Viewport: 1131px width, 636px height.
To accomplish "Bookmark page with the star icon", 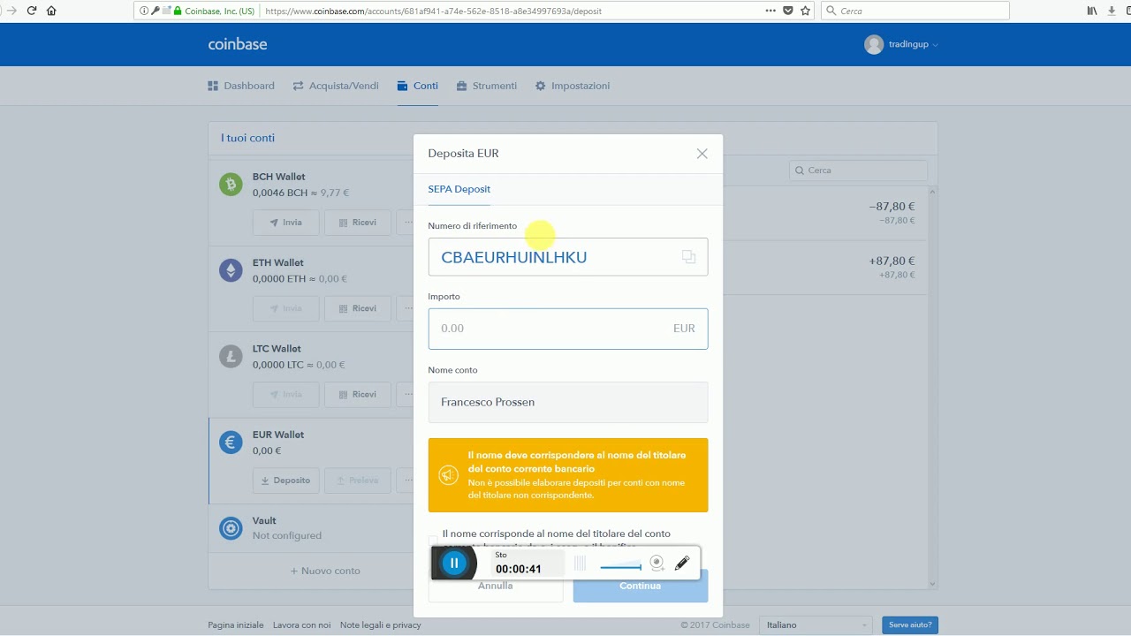I will pos(805,11).
